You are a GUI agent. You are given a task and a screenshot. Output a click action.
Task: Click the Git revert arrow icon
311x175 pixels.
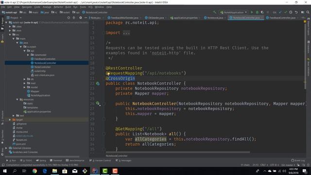pyautogui.click(x=296, y=12)
